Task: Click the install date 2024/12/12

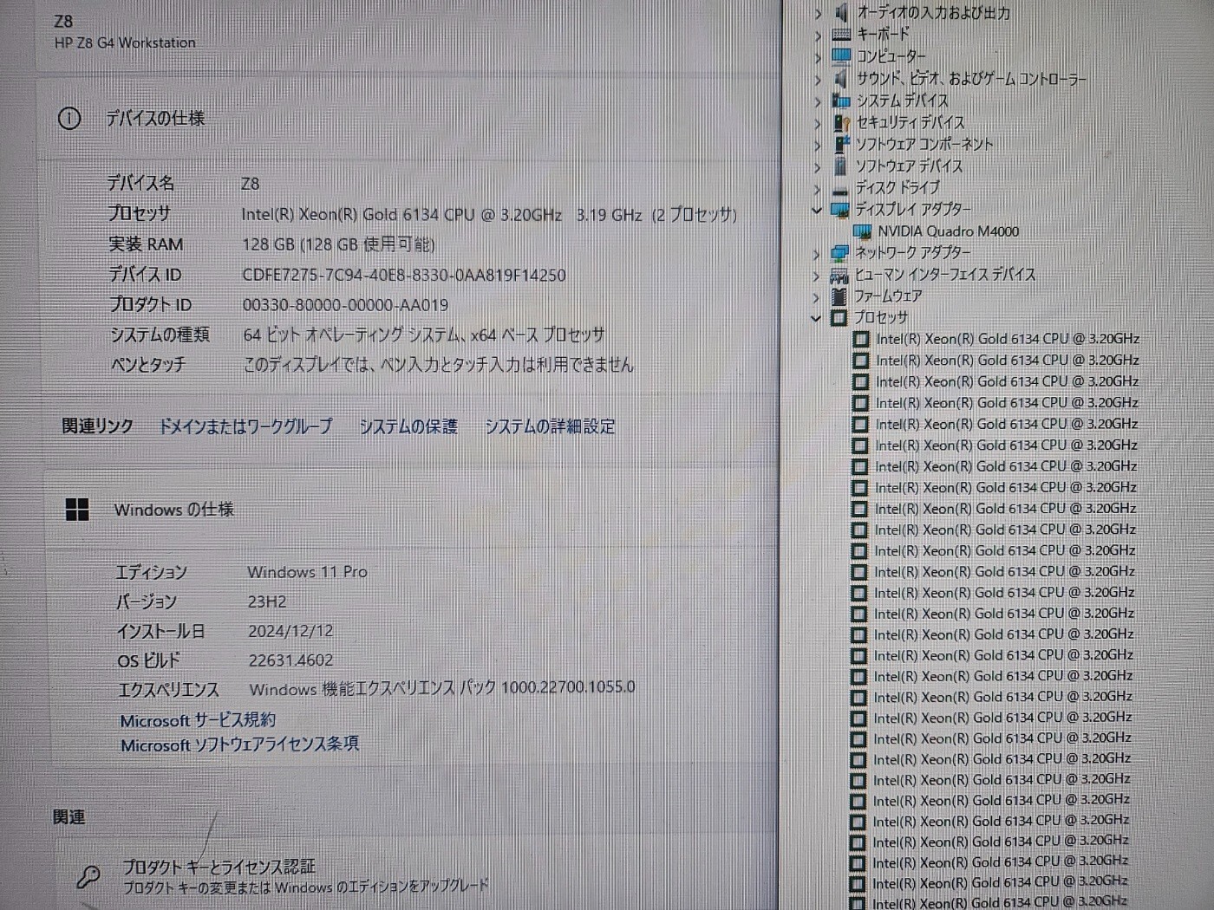Action: [290, 631]
